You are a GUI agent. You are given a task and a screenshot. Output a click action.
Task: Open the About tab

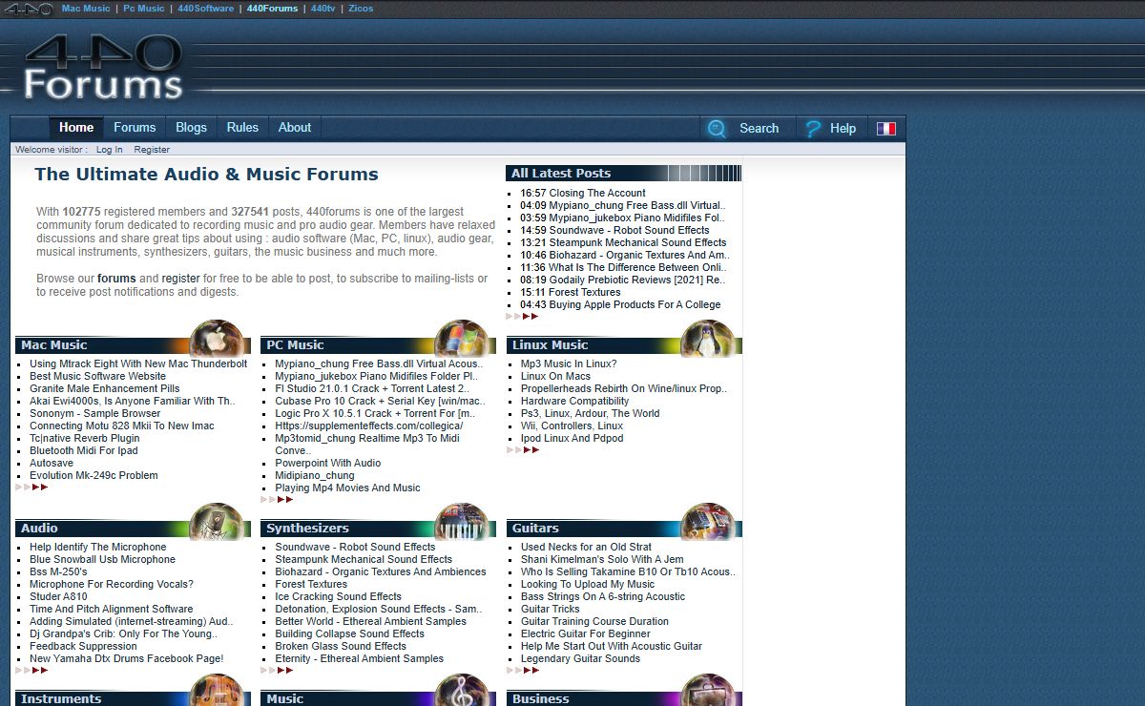295,128
